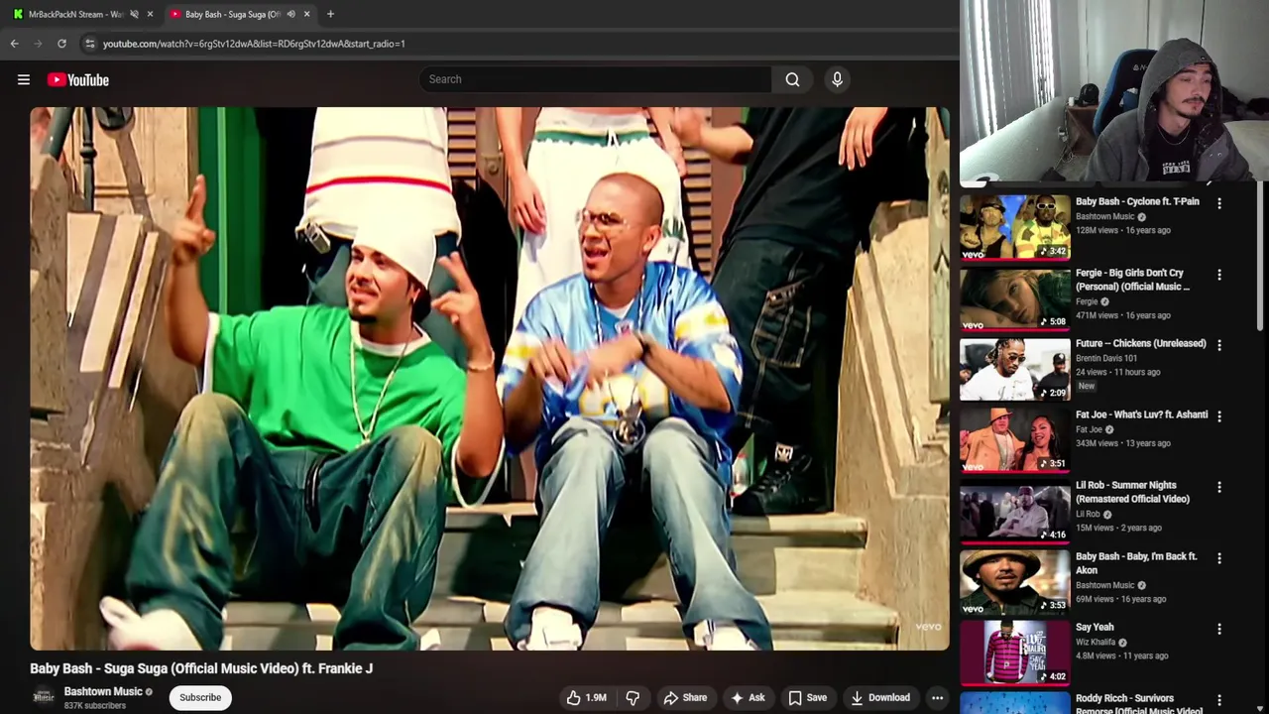Close the MrBackPackN Stream tab
This screenshot has width=1269, height=714.
(x=150, y=14)
